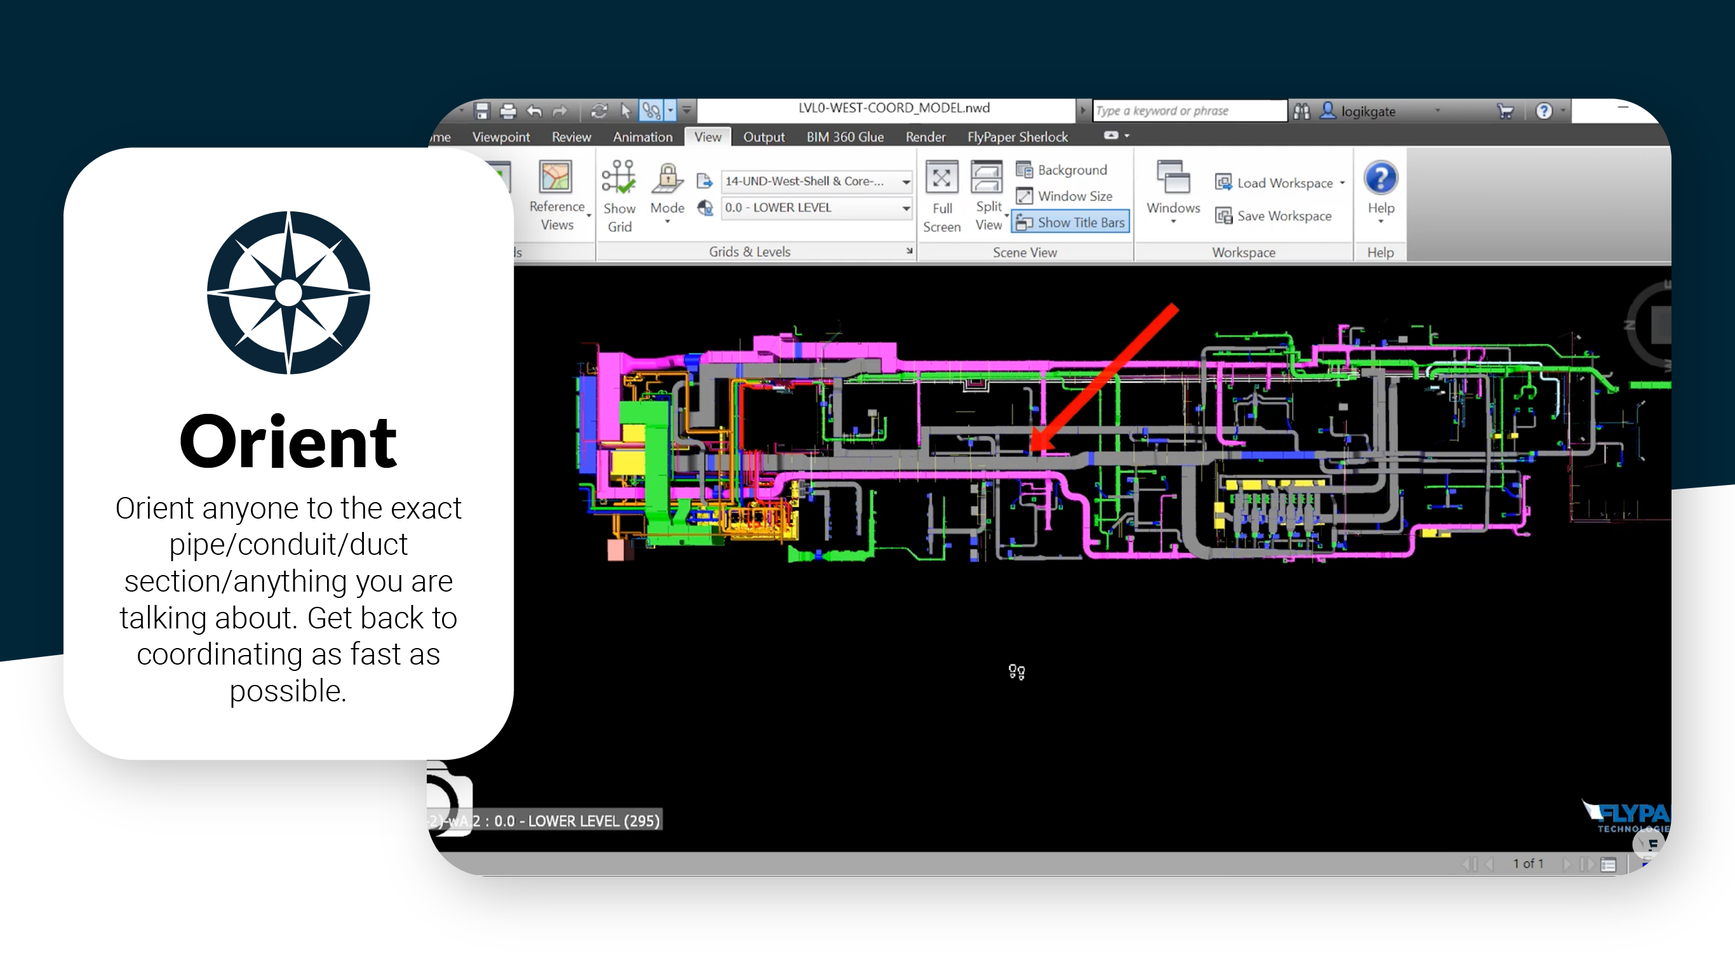
Task: Switch to the Viewpoint ribbon tab
Action: pos(500,136)
